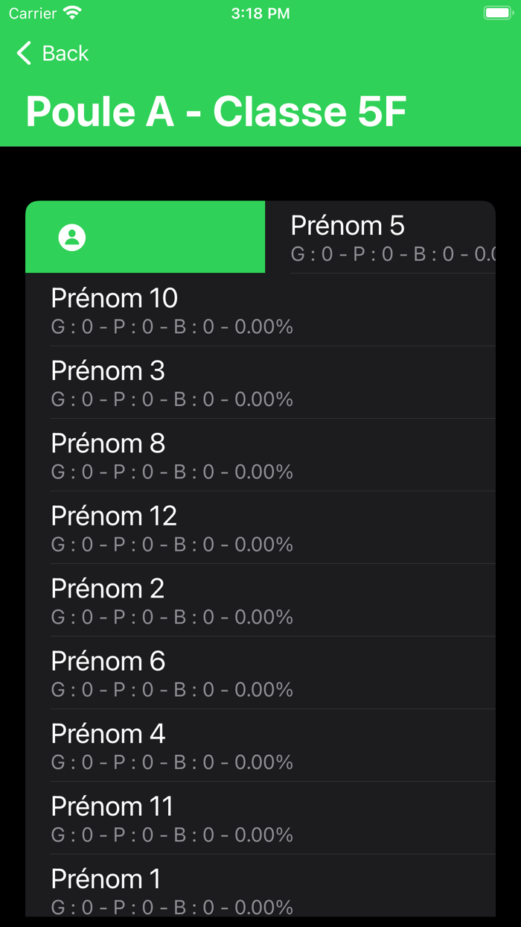Tap the Carrier label in status bar
Screen dimensions: 521x927
click(x=33, y=13)
